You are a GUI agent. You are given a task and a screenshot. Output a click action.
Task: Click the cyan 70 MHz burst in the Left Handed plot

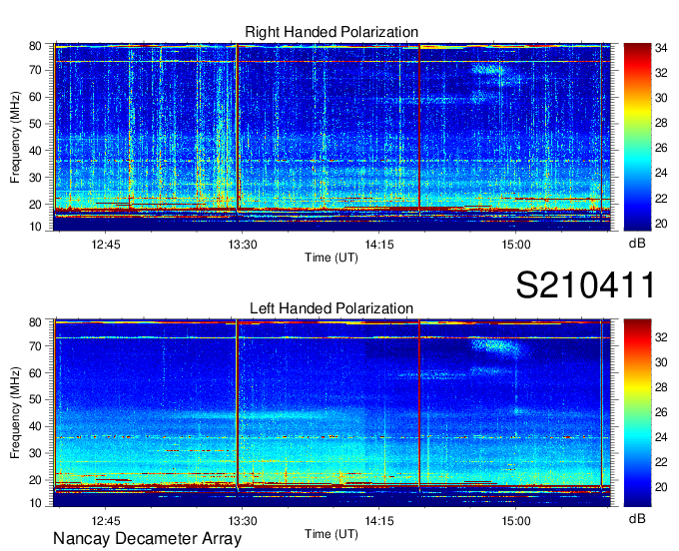pyautogui.click(x=498, y=347)
